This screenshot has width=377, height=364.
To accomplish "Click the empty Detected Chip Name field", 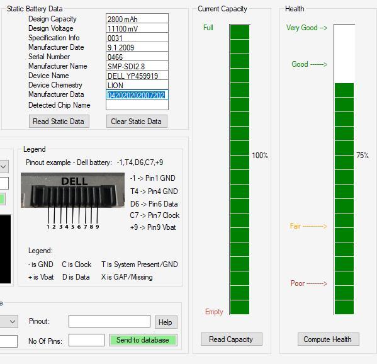I will tap(137, 105).
